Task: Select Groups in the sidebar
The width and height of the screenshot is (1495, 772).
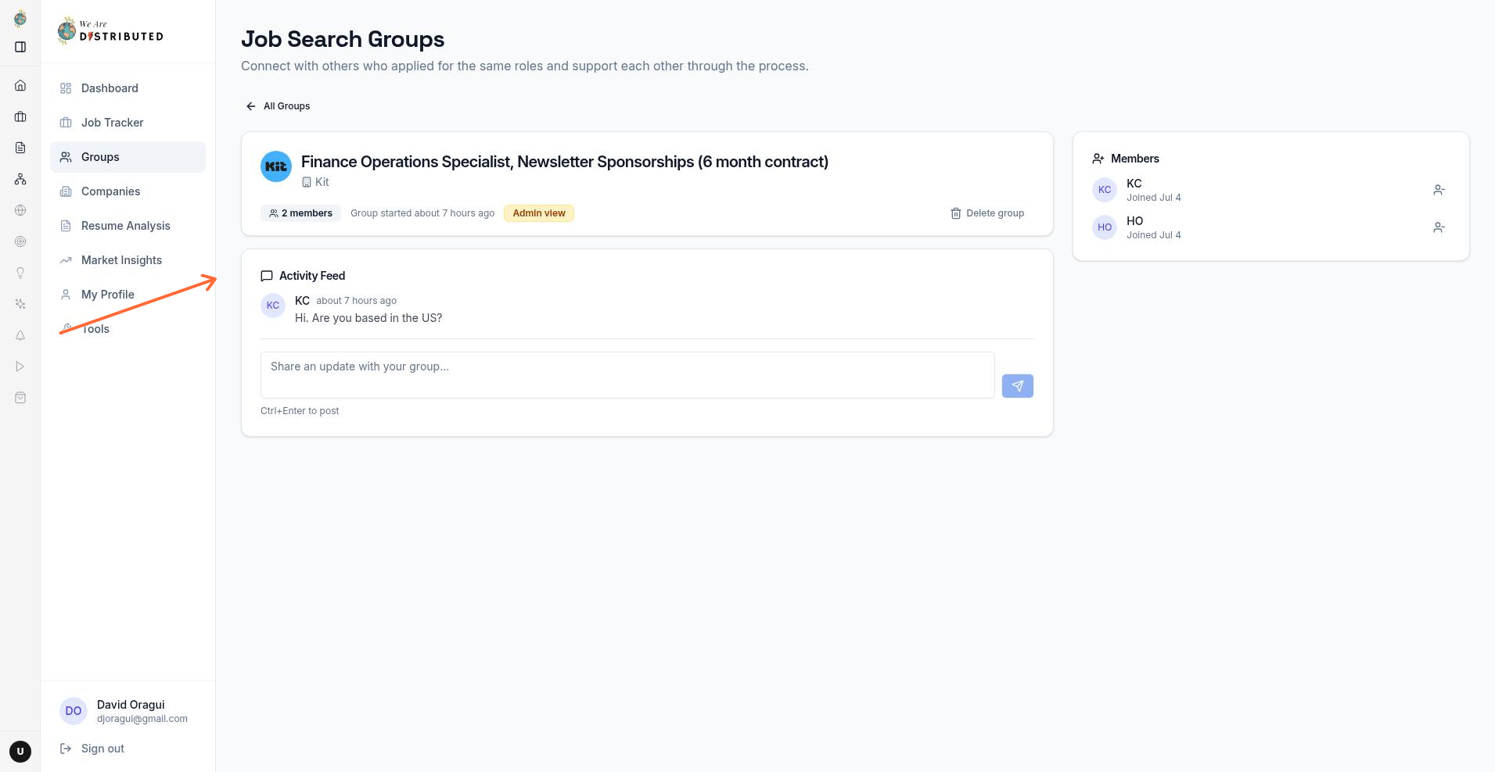Action: pyautogui.click(x=128, y=157)
